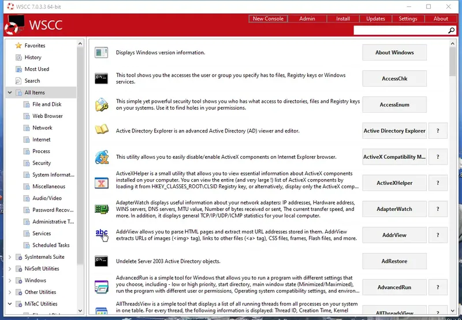Click the History clock icon
462x320 pixels.
point(18,57)
